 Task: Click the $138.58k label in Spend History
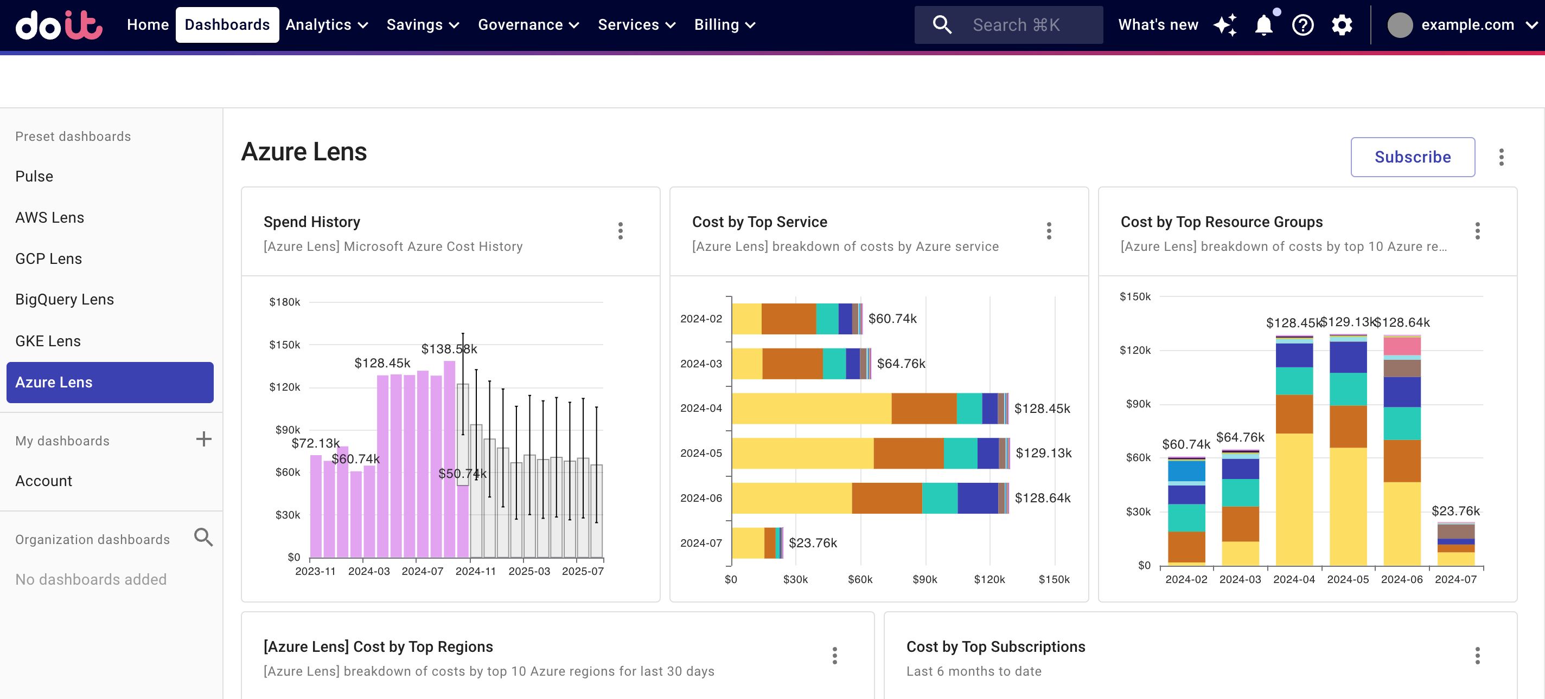click(449, 348)
